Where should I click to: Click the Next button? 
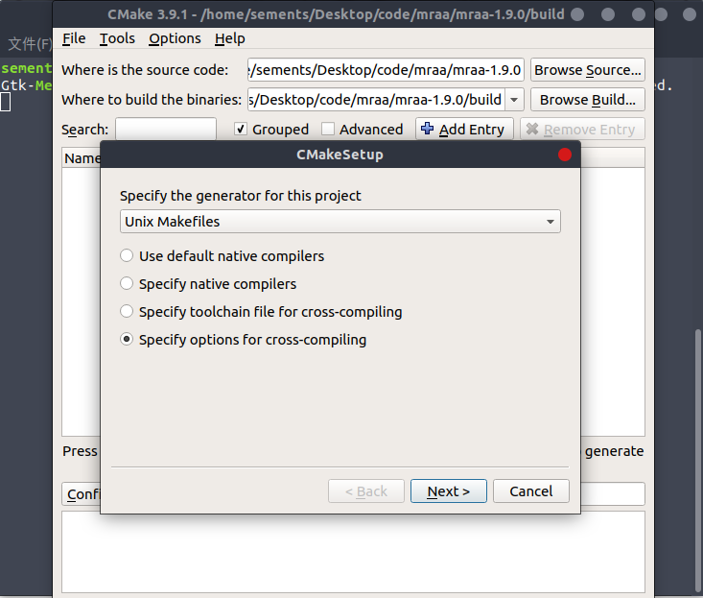448,491
